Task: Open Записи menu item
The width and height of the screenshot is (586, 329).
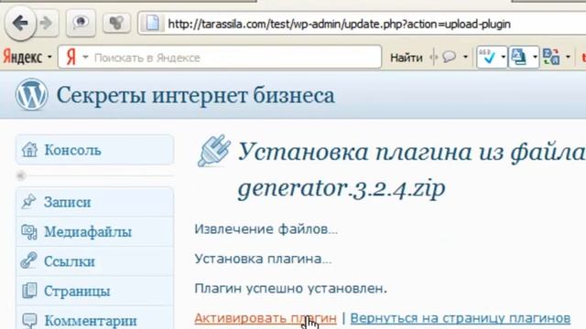Action: [94, 202]
